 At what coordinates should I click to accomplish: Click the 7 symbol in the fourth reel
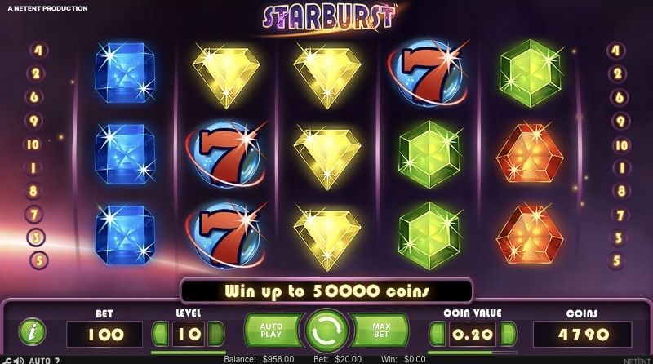(x=428, y=73)
